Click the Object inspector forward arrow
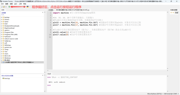Viewport: 180px width, 95px height. [x=173, y=13]
